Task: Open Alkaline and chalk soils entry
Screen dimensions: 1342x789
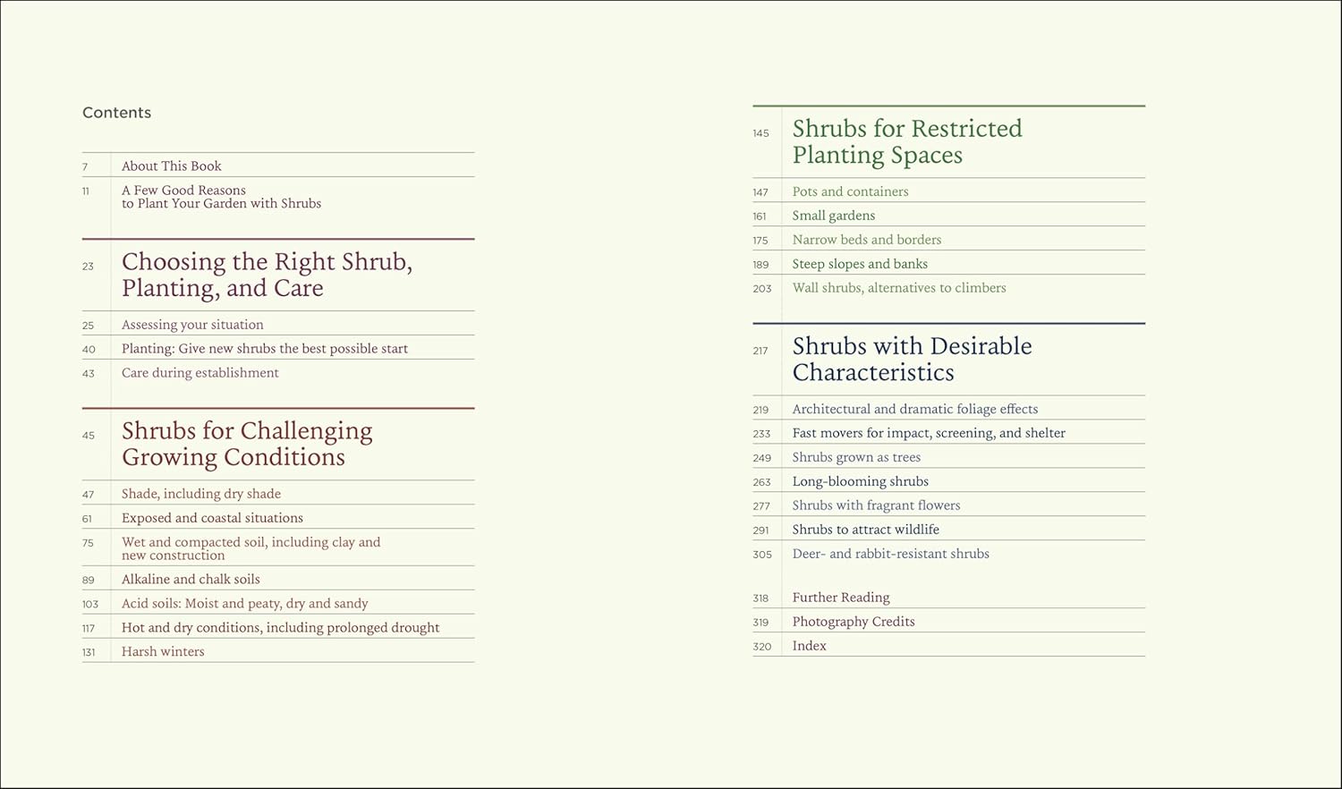Action: pos(191,580)
